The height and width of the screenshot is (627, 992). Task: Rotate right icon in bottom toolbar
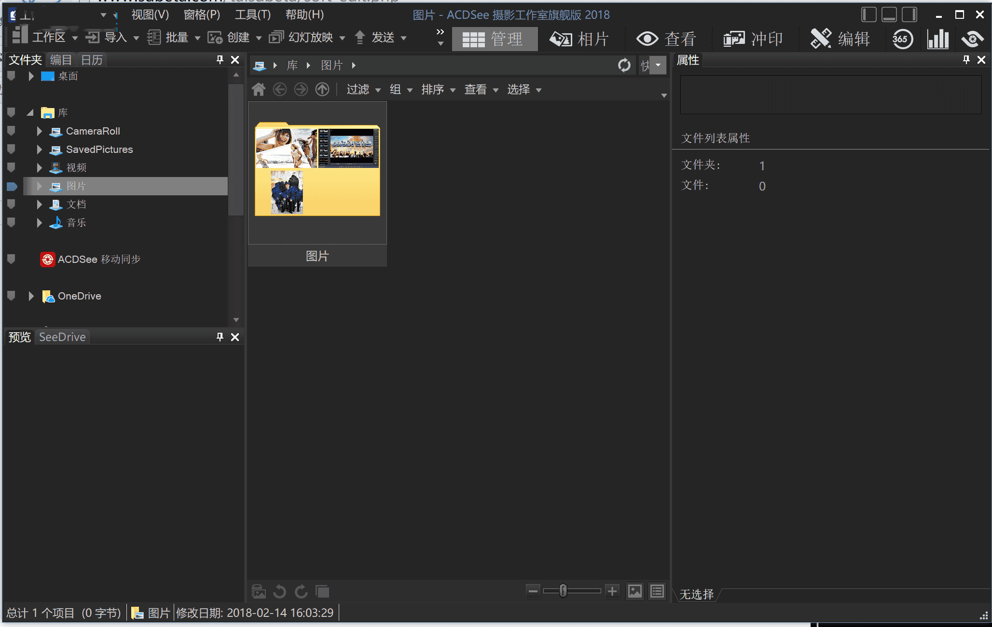pos(301,591)
